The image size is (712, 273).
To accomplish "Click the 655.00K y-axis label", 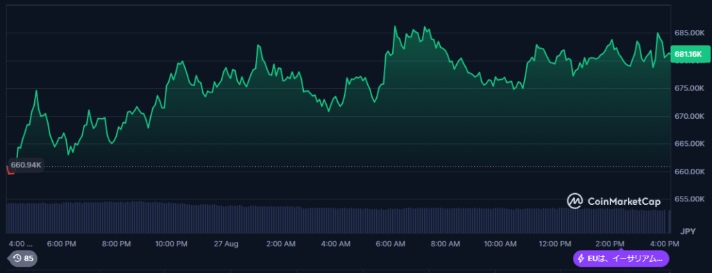I will tap(689, 199).
